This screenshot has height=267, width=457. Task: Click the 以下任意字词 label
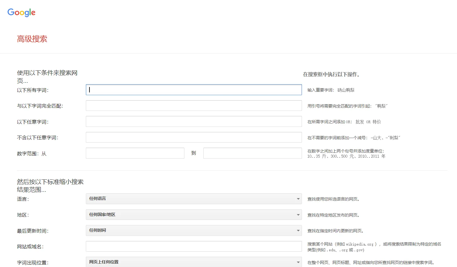[x=33, y=122]
